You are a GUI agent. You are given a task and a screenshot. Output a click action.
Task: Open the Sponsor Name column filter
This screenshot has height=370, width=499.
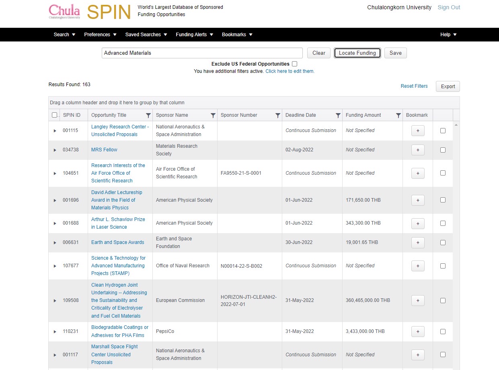click(x=213, y=115)
